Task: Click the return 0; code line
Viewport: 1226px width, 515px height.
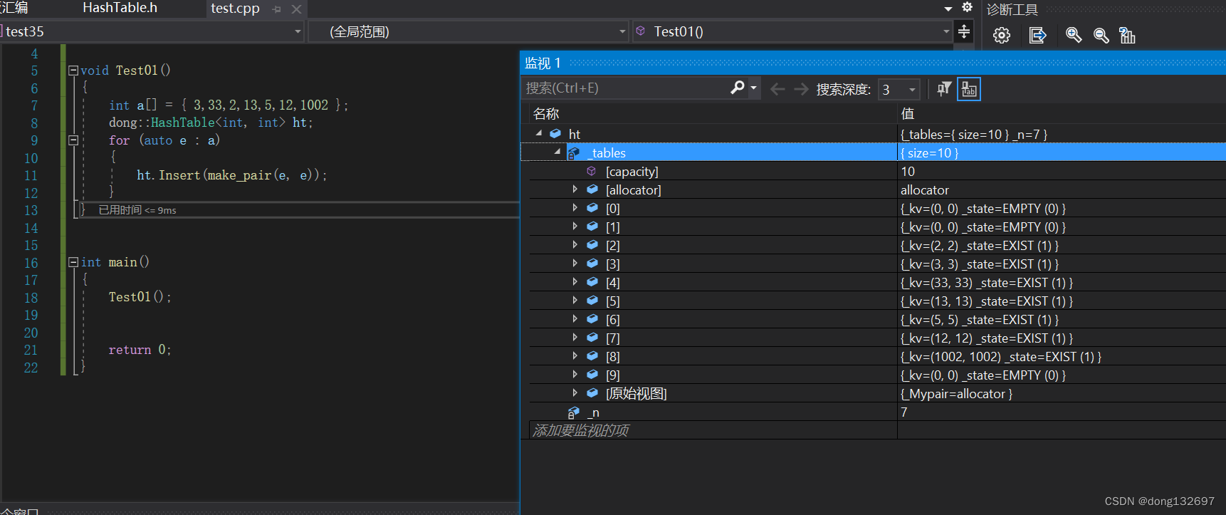Action: [140, 350]
